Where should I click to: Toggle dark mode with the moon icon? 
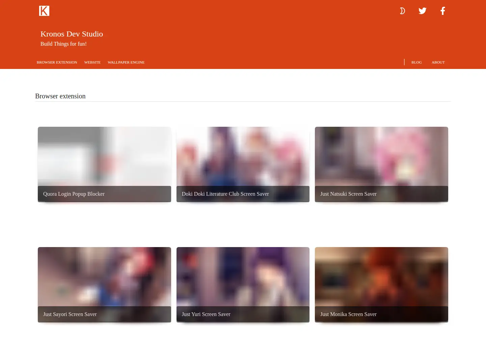point(402,11)
